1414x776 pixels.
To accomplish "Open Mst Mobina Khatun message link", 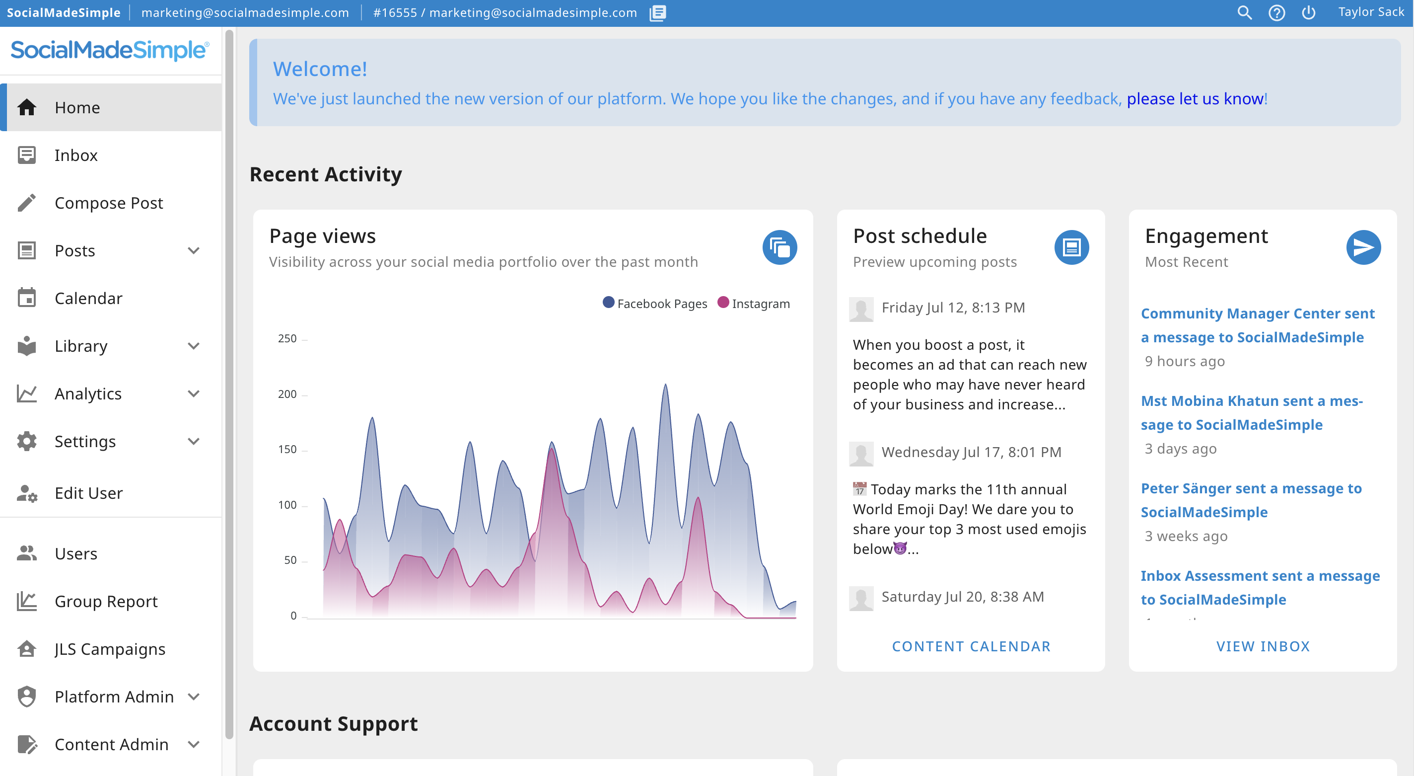I will (1252, 412).
